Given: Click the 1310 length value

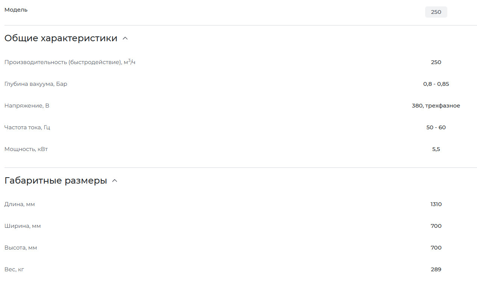Looking at the screenshot, I should coord(436,204).
